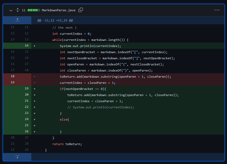Click the changed-lines count 11 in header
Image resolution: width=227 pixels, height=164 pixels.
24,10
